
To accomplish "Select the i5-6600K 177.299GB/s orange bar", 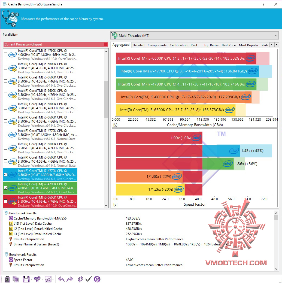I will point(184,97).
